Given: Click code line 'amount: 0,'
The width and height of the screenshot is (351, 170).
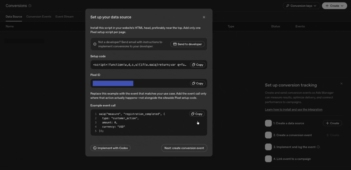Looking at the screenshot, I should [110, 122].
